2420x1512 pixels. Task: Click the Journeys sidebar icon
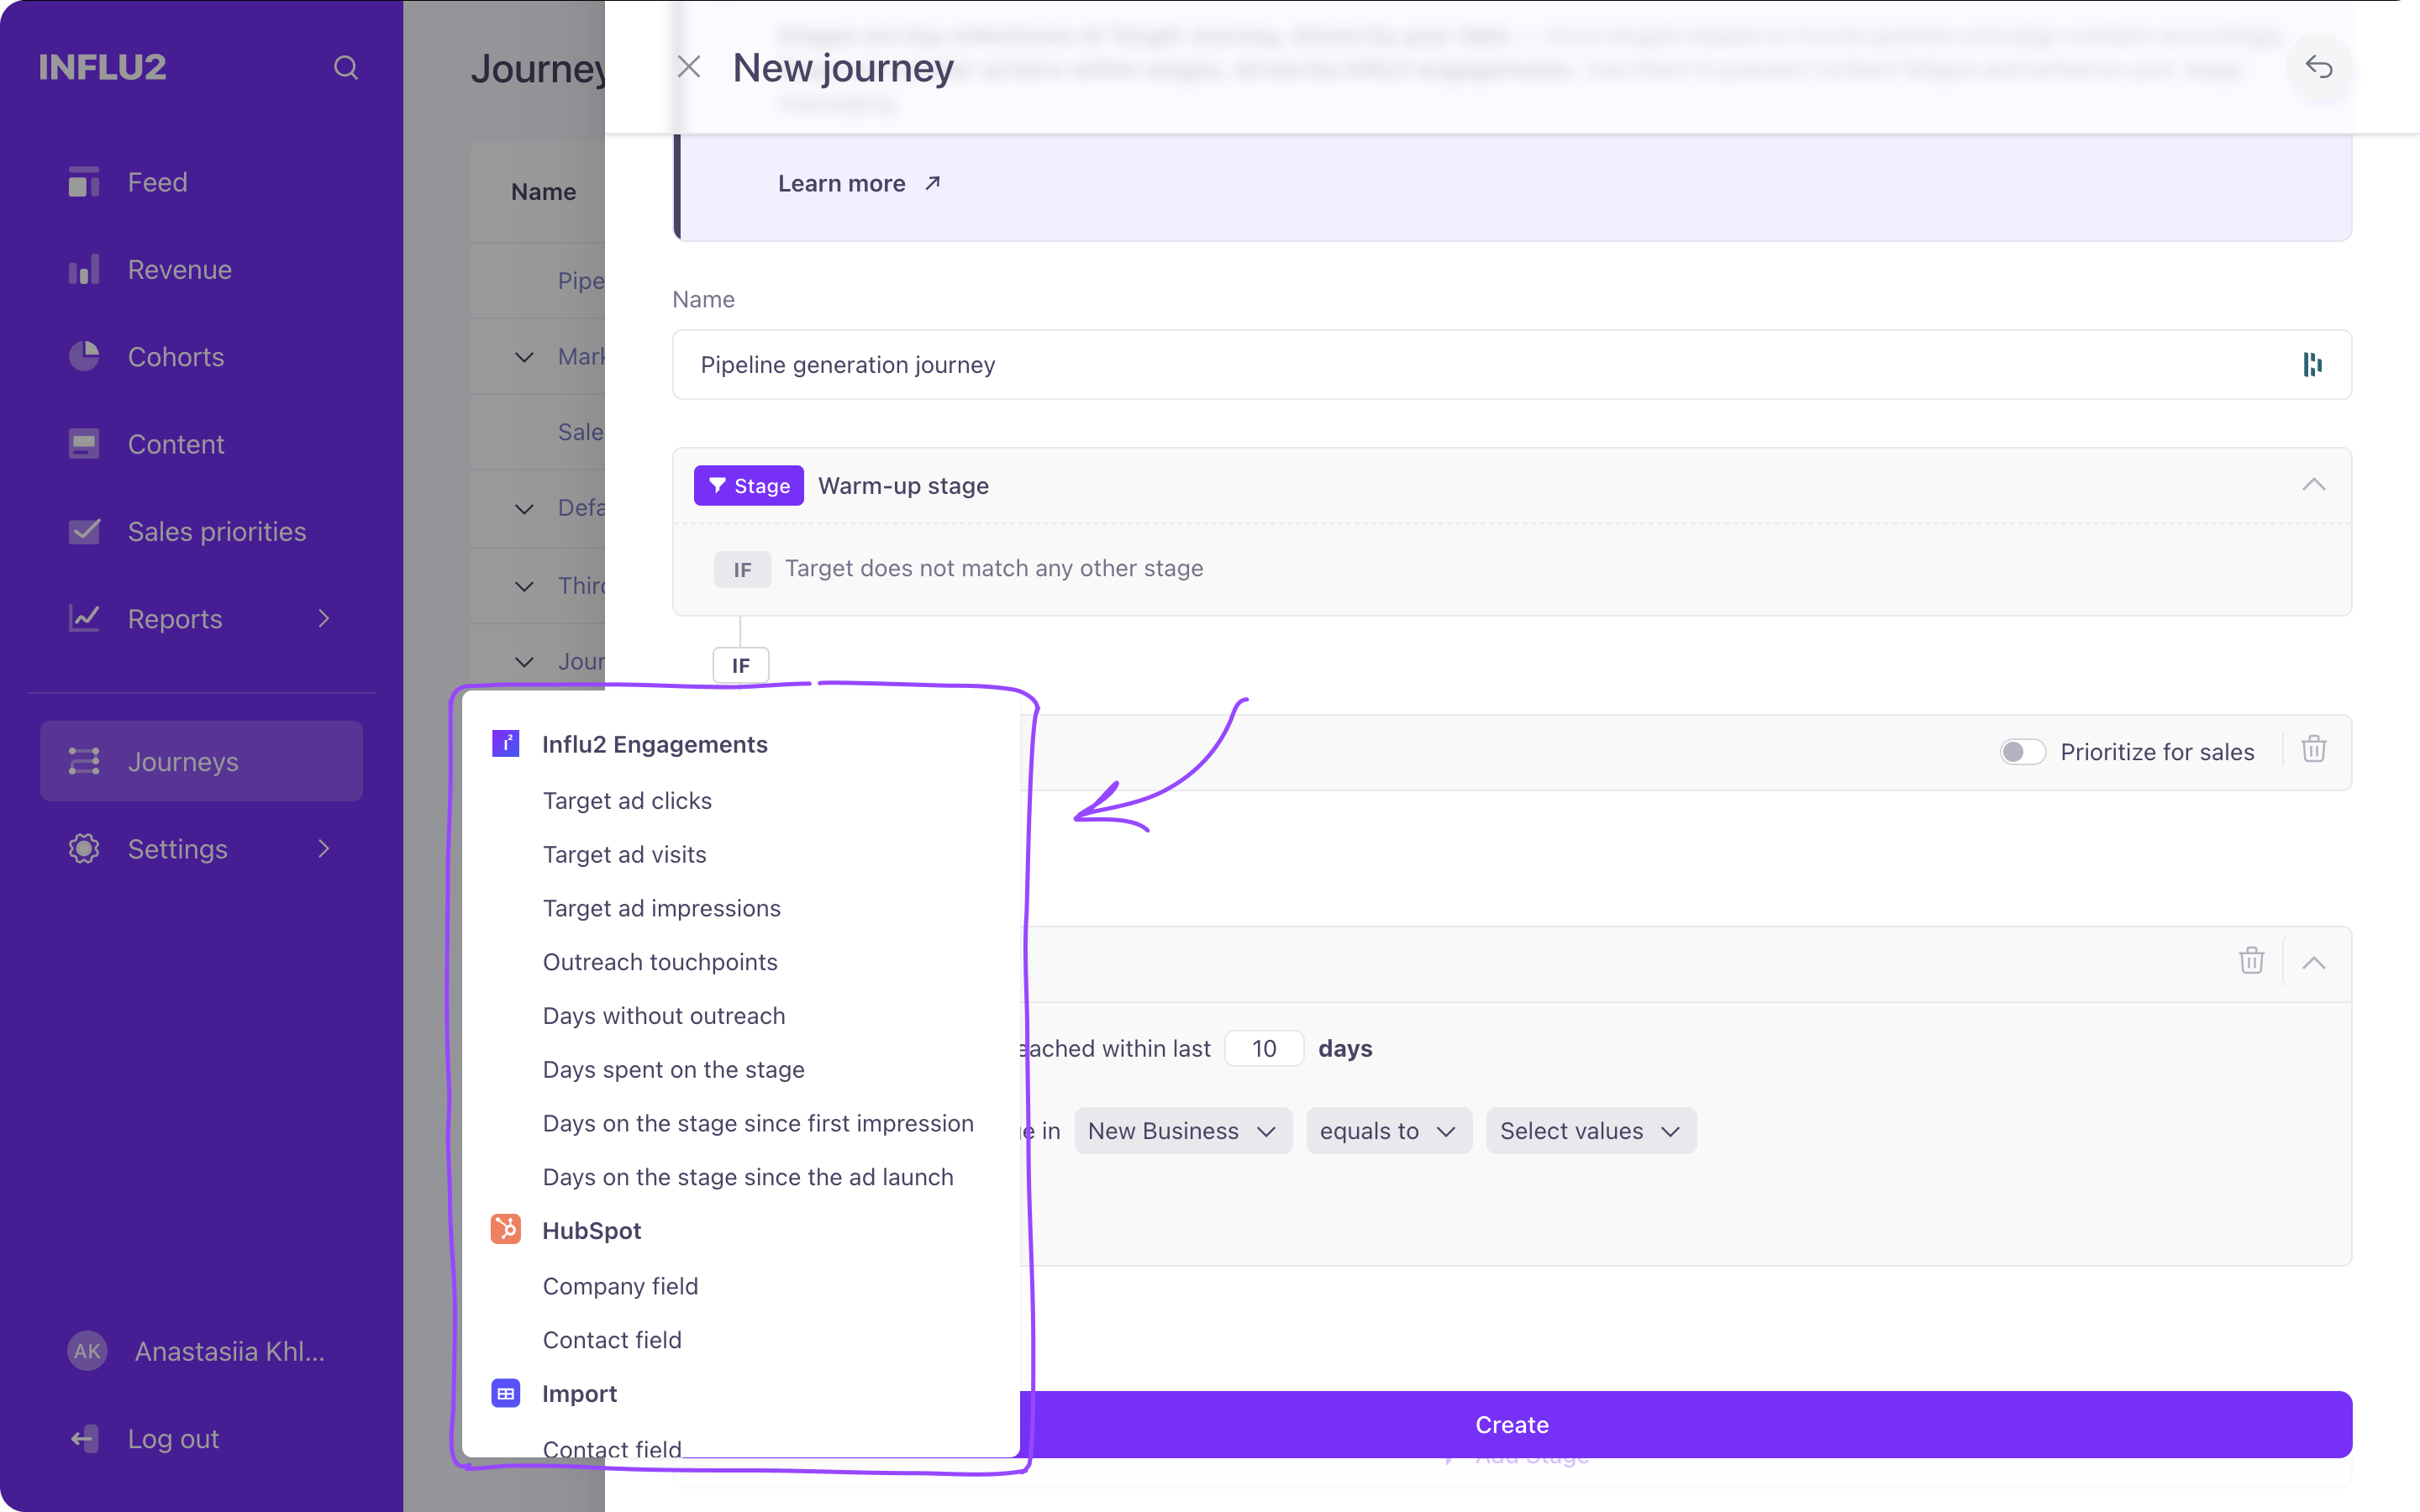(x=84, y=761)
